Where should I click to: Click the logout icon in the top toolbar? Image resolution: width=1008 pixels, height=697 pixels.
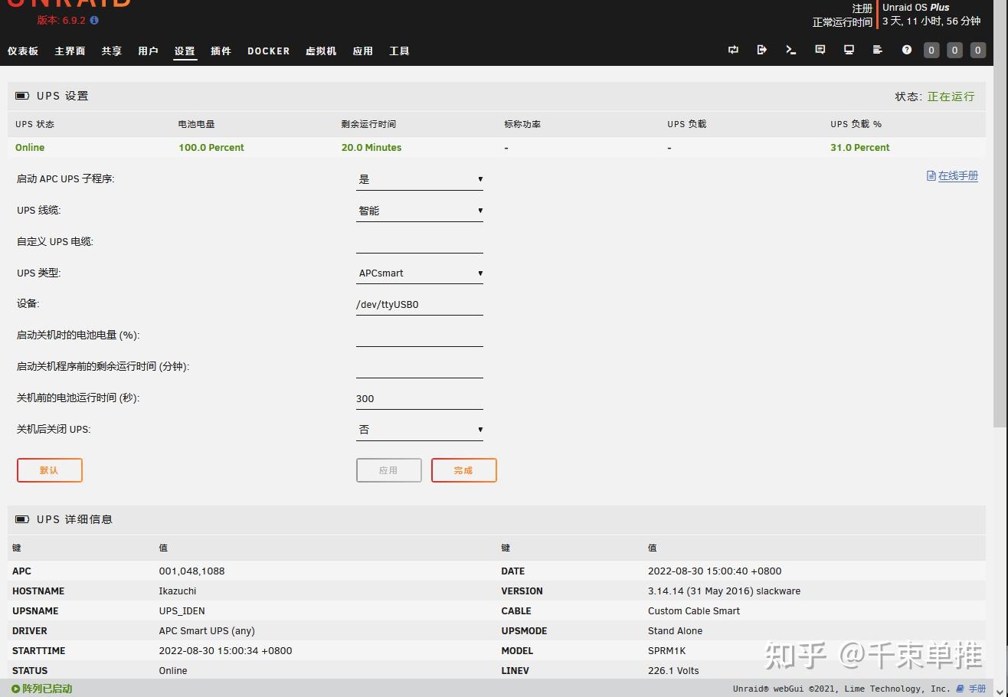click(x=762, y=50)
